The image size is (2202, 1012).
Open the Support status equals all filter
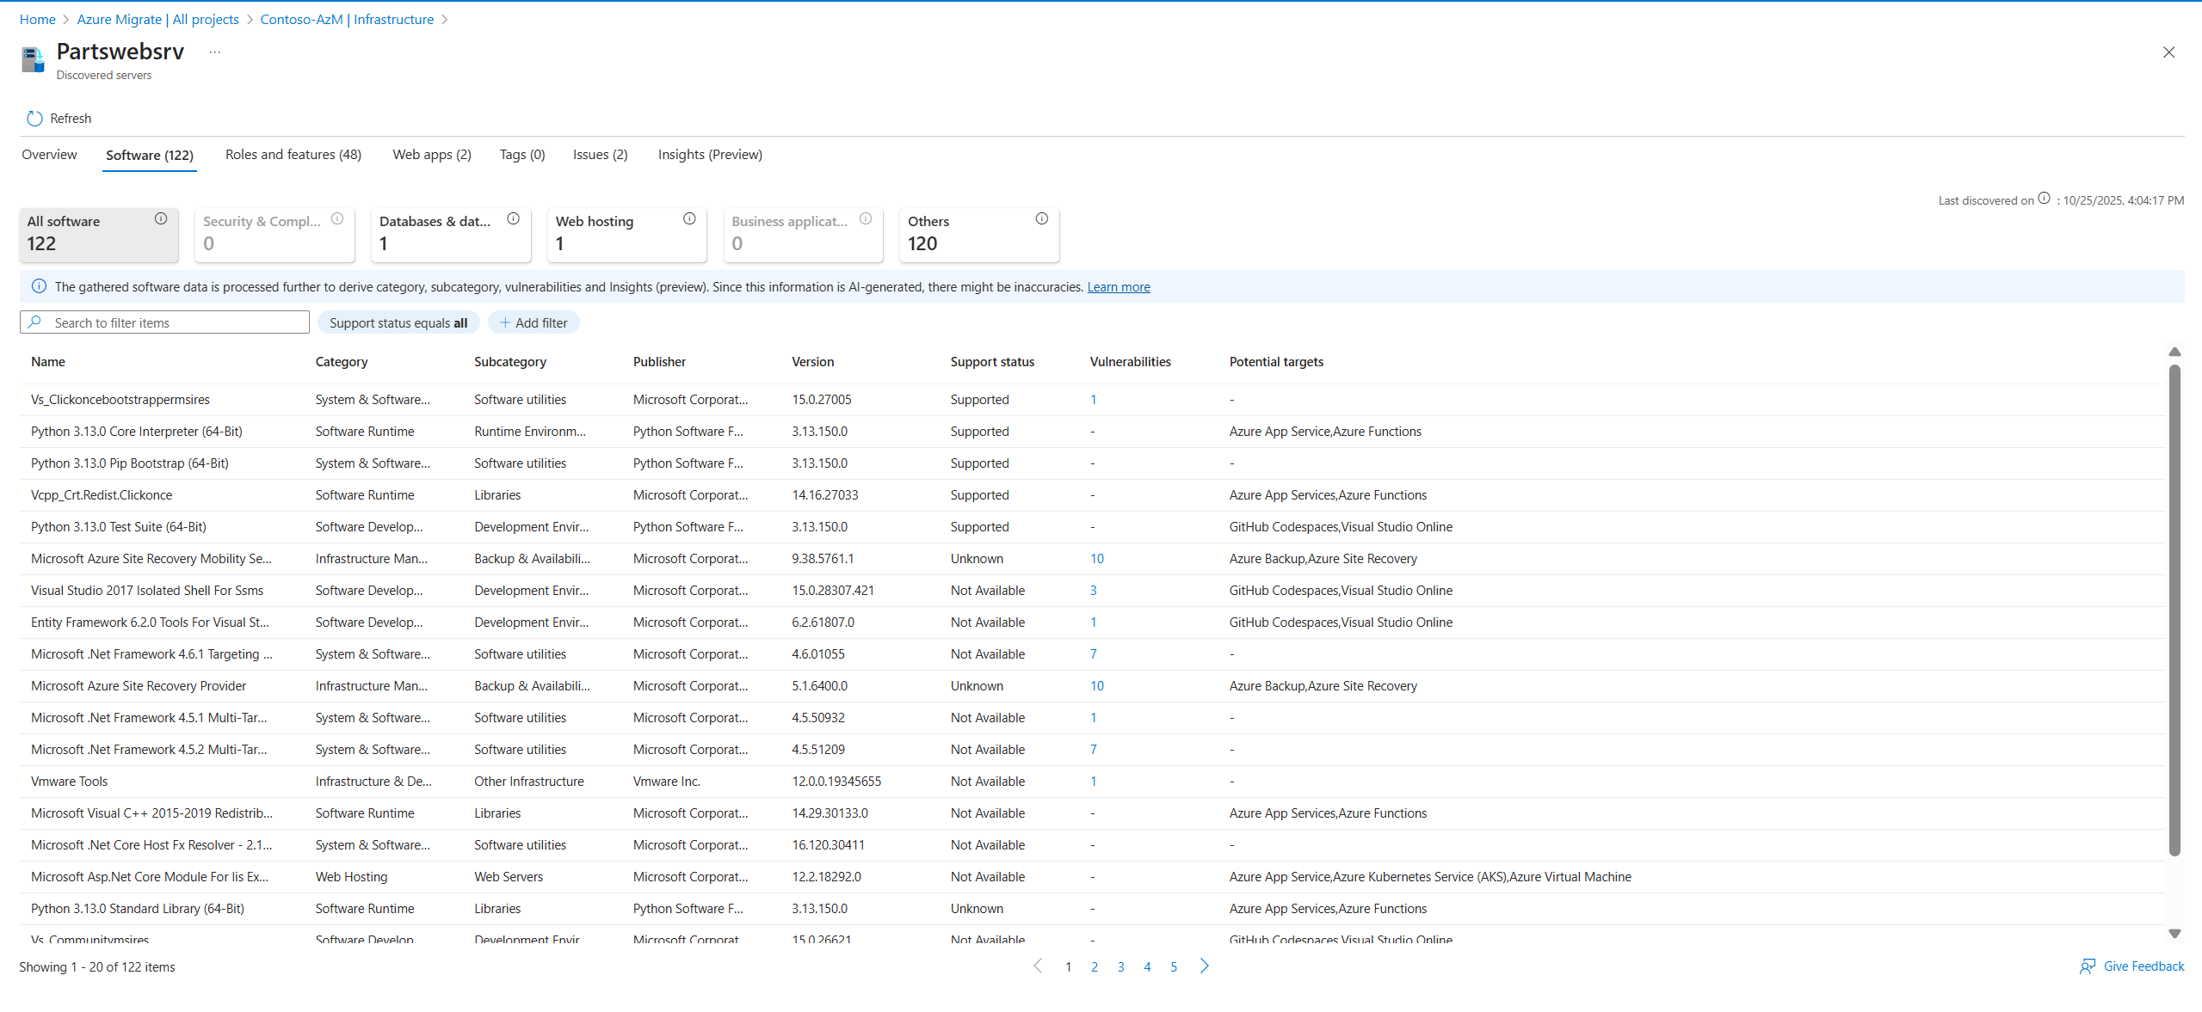tap(398, 323)
